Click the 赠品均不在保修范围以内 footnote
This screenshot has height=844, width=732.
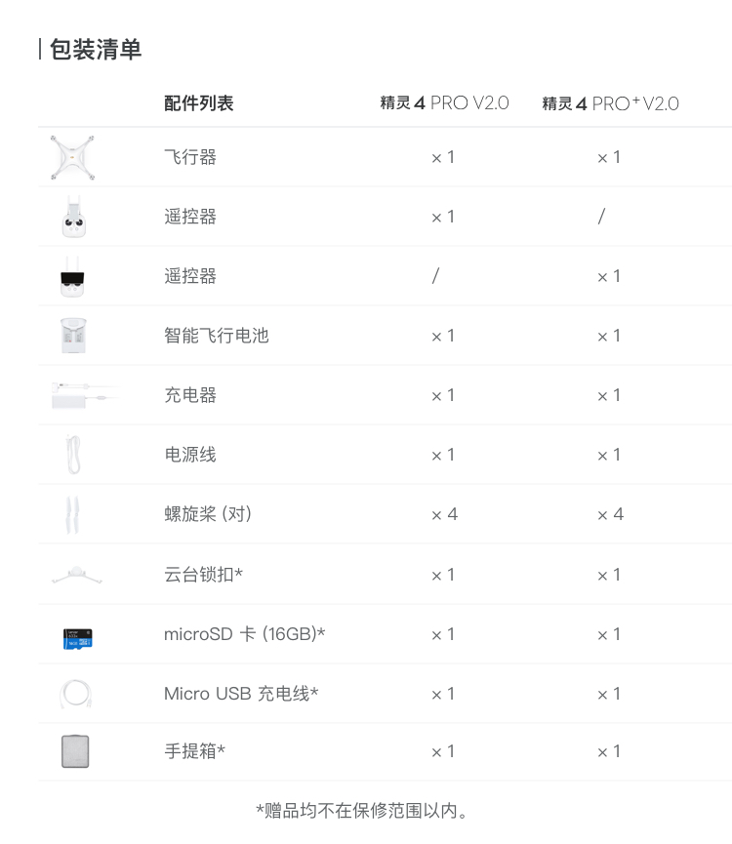point(361,811)
